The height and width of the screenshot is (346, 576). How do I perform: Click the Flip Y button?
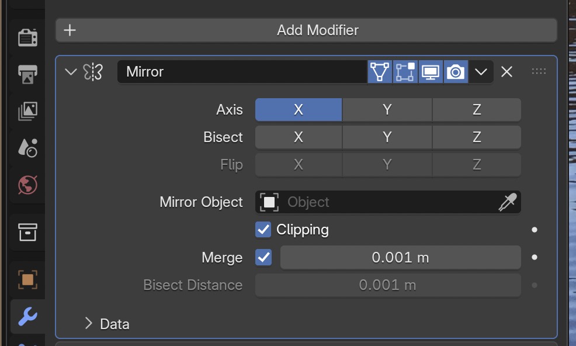coord(387,165)
